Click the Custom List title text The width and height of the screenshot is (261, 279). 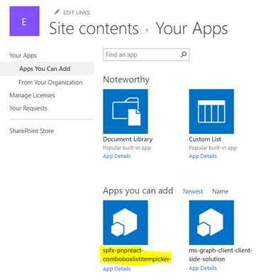(x=205, y=139)
